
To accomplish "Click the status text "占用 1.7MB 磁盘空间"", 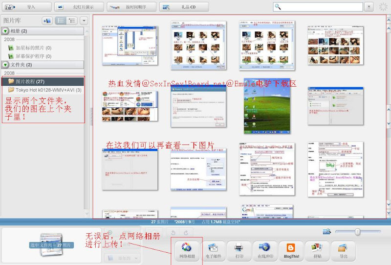I will coord(221,222).
